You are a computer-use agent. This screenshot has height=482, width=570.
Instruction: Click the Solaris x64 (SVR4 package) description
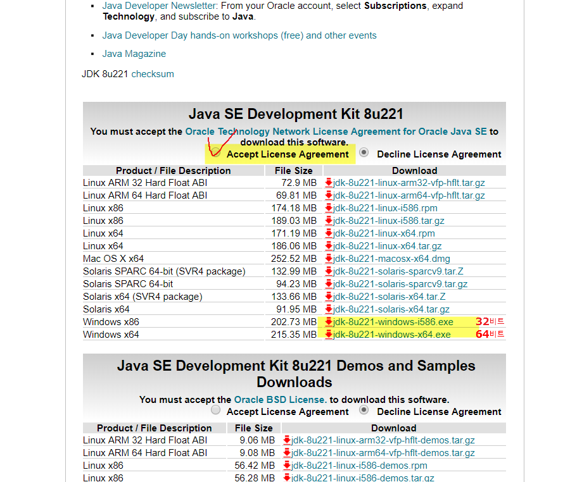(x=142, y=297)
